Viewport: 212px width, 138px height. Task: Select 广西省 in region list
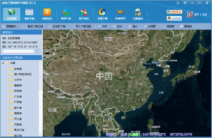coord(18,102)
